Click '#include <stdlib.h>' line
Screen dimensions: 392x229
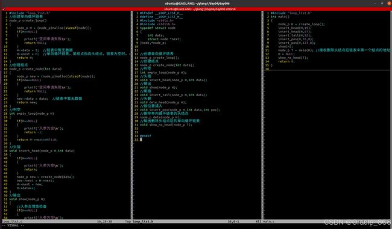tap(157, 24)
